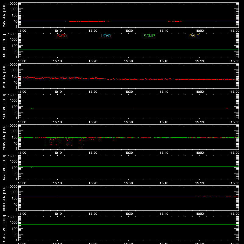Click the 1000 tick of the 2695 MHz plot

[x=14, y=131]
